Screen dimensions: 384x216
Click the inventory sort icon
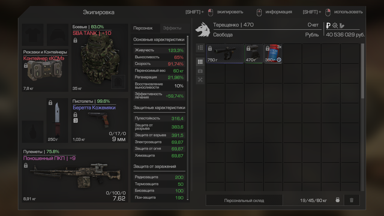point(200,48)
